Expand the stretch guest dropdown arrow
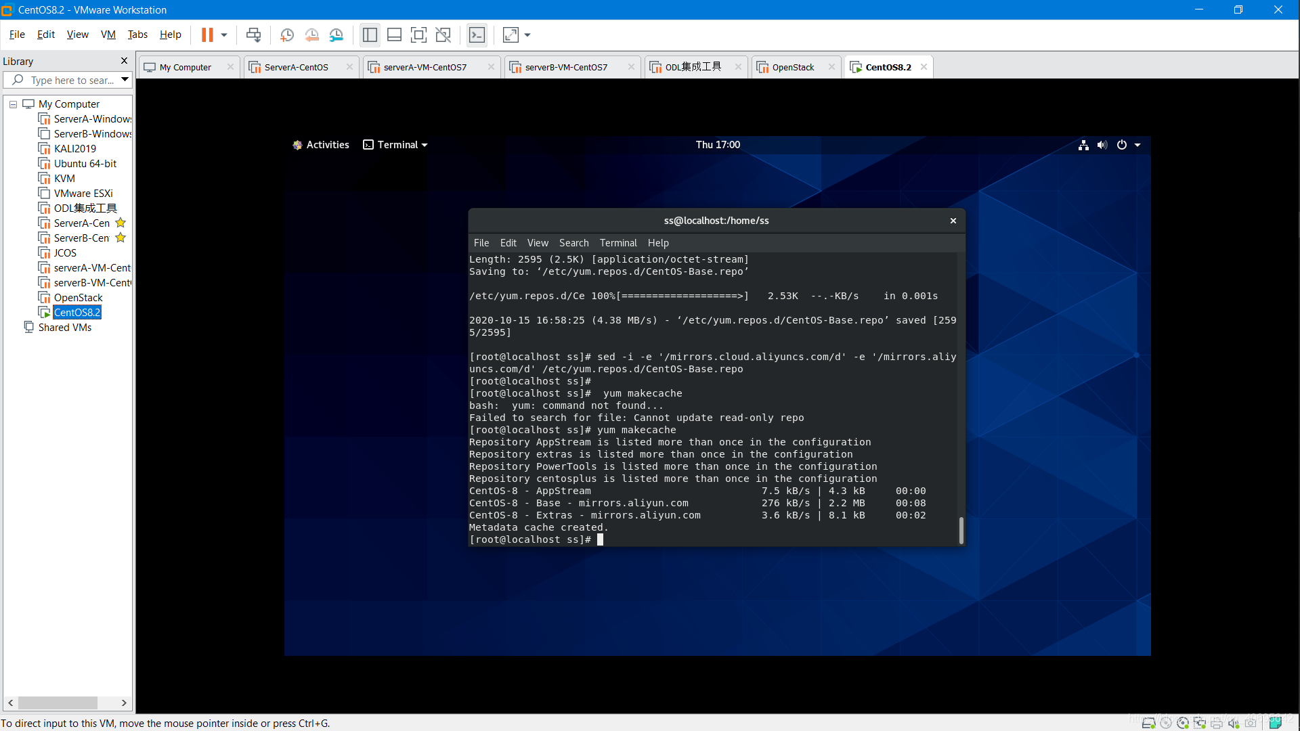This screenshot has width=1300, height=731. (527, 35)
